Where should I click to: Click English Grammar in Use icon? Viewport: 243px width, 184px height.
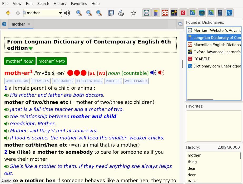click(x=202, y=13)
